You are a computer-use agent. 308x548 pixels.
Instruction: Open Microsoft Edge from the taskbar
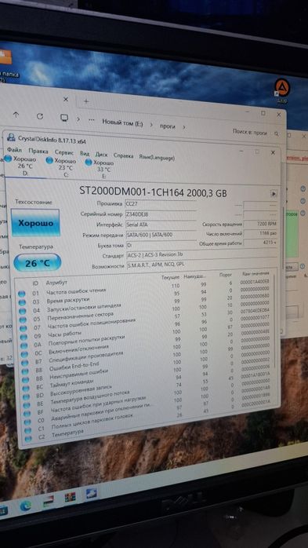(x=25, y=506)
